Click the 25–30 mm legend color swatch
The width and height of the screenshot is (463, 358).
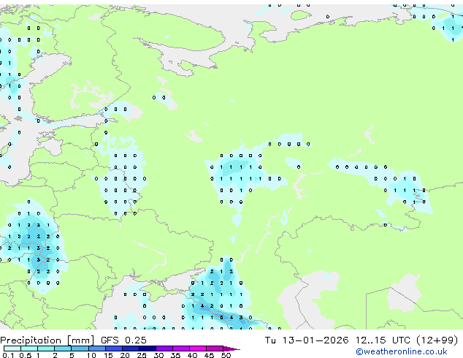pyautogui.click(x=148, y=349)
